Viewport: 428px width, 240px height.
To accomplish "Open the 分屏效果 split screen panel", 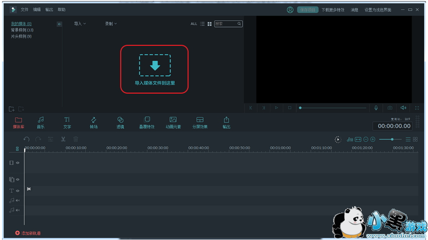I will (200, 122).
